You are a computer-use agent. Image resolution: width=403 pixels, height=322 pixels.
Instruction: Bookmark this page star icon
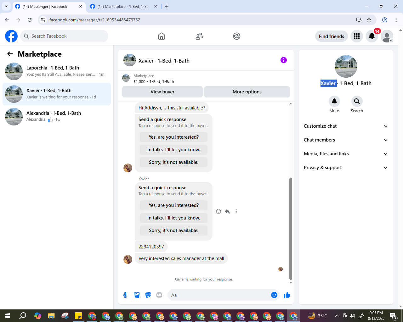pyautogui.click(x=369, y=20)
